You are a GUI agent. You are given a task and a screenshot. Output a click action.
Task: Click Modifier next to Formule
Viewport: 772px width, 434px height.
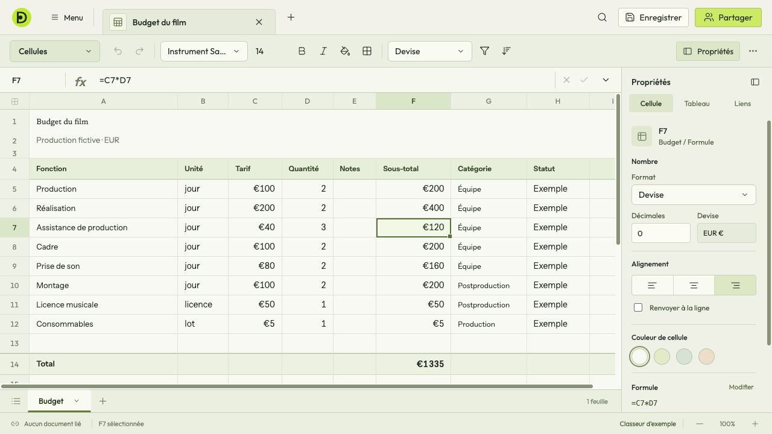tap(741, 387)
